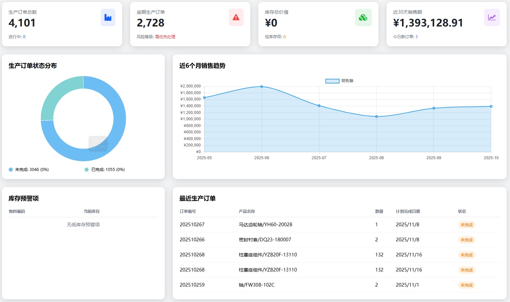510x302 pixels.
Task: Click the 未完成 status badge for order 202510259
Action: coord(466,285)
